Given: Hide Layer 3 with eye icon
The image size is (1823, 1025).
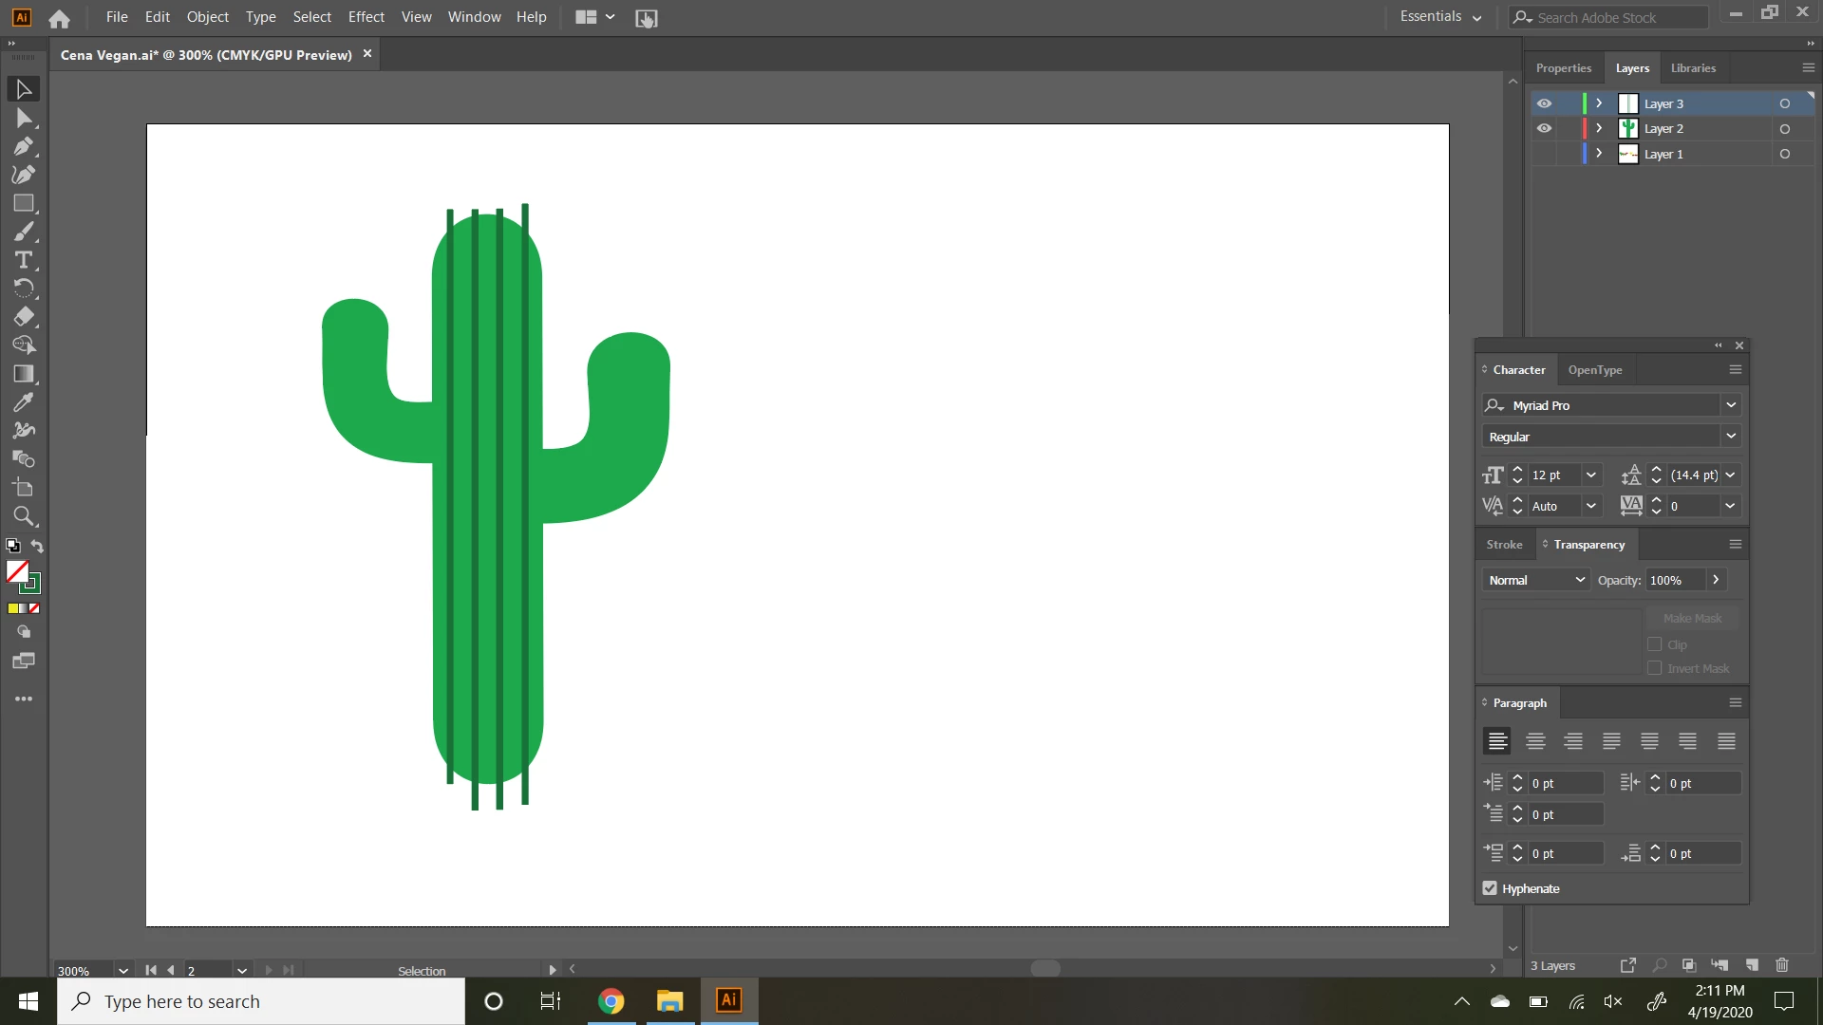Looking at the screenshot, I should (x=1545, y=103).
